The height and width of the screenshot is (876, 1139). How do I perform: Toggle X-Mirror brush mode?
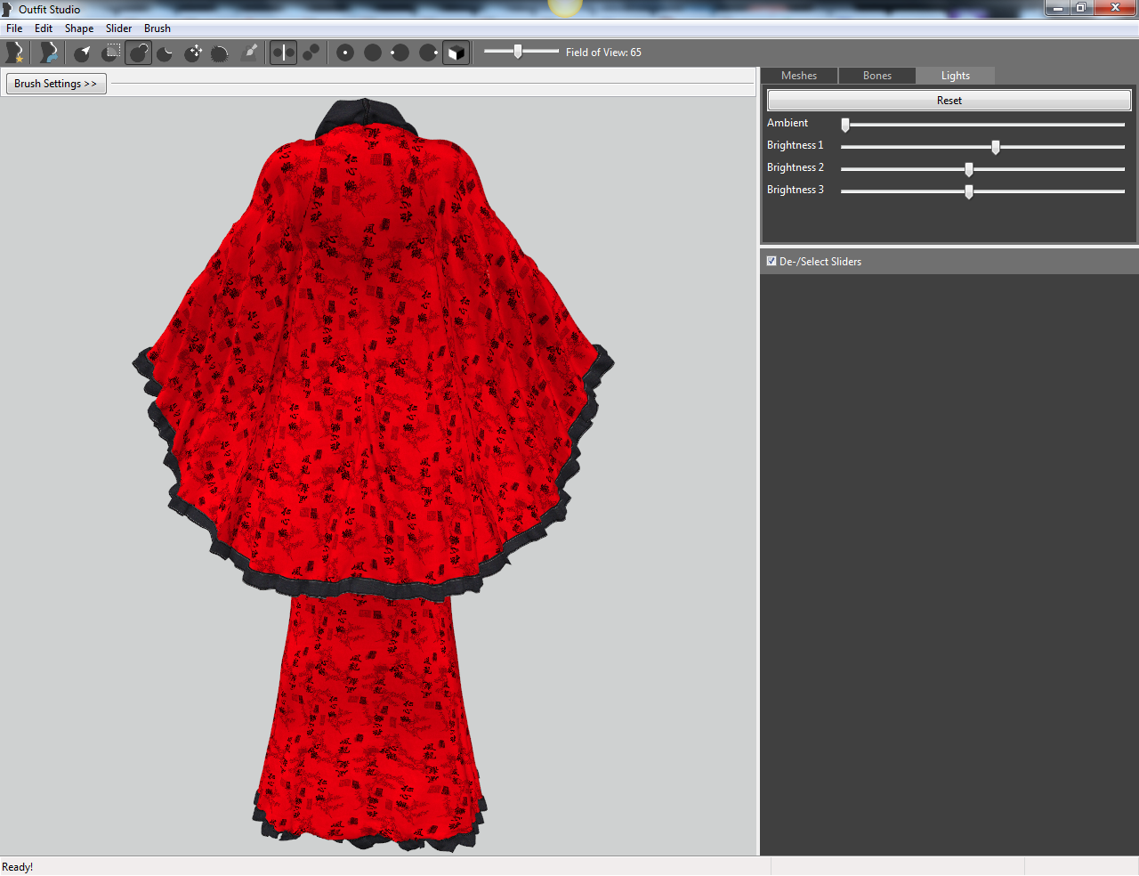[283, 53]
